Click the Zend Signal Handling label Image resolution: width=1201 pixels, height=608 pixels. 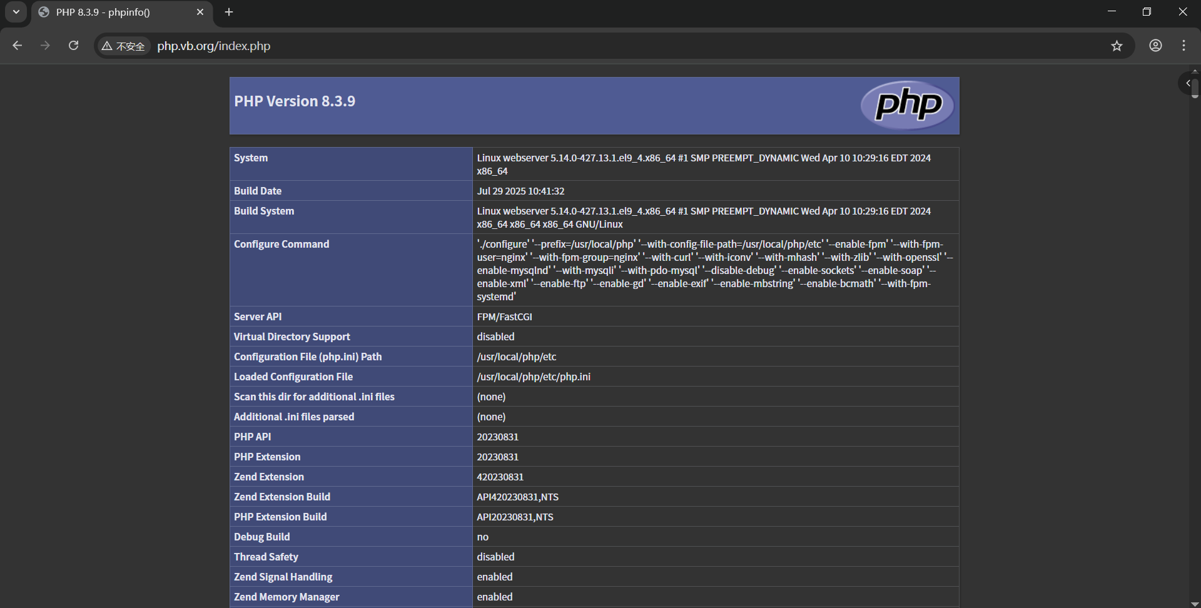(x=283, y=577)
